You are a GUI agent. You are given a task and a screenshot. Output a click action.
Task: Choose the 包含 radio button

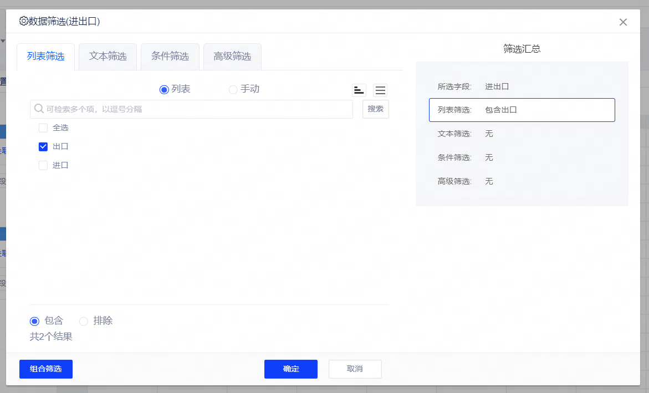pyautogui.click(x=34, y=321)
